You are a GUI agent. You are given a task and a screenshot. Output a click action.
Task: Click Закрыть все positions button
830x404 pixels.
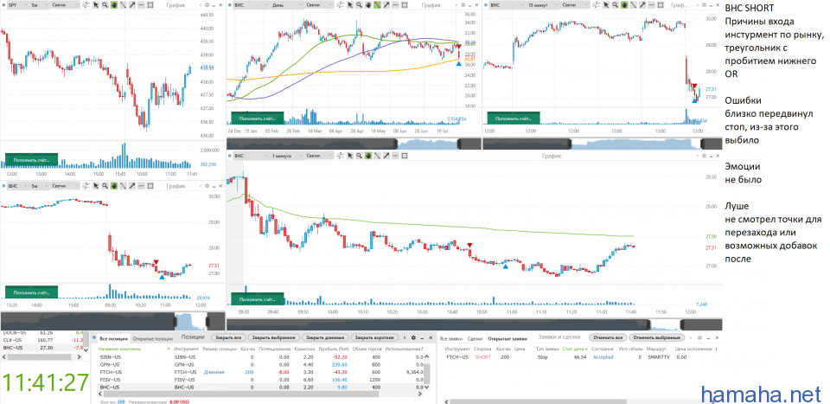[x=228, y=337]
